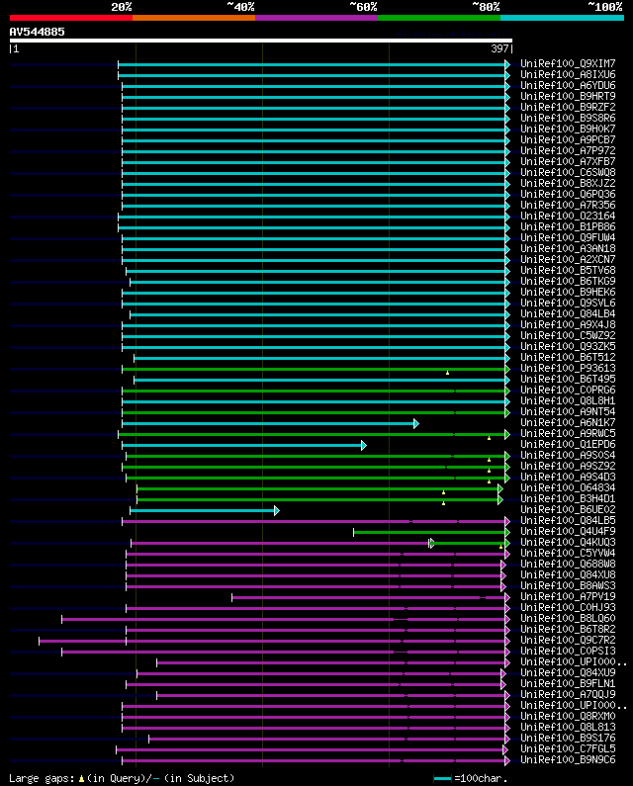Select label UniRef100_C0HJ93
The width and height of the screenshot is (633, 786).
coord(568,608)
